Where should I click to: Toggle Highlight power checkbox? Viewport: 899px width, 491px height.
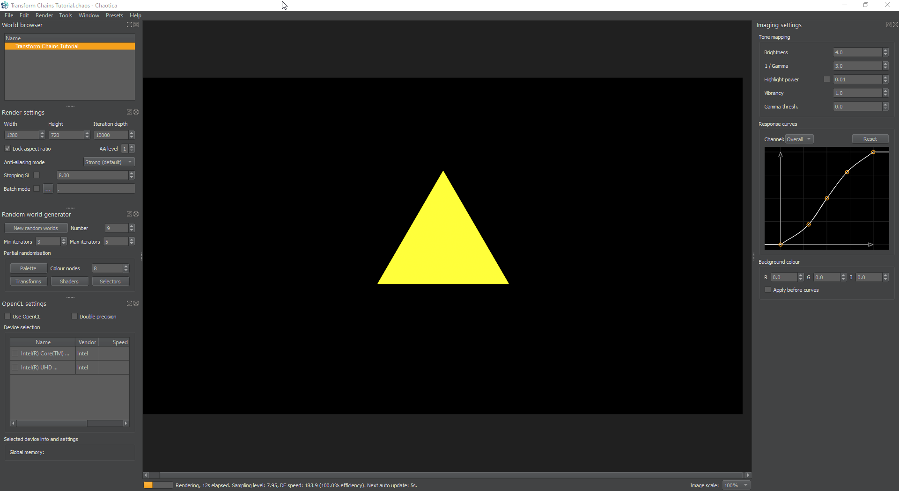(x=827, y=79)
